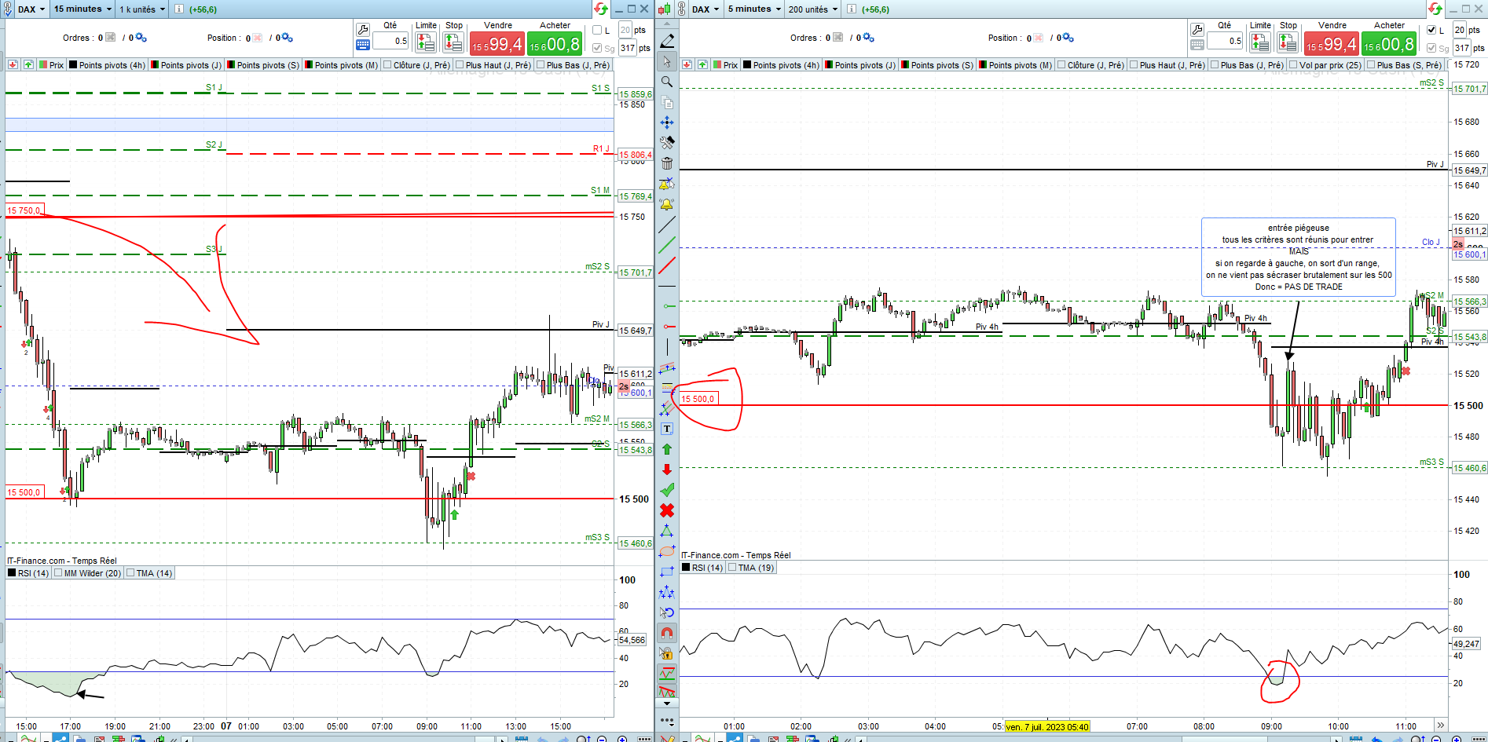The width and height of the screenshot is (1488, 742).
Task: Click the green Acheter 15 600,8 button on right
Action: tap(1390, 44)
